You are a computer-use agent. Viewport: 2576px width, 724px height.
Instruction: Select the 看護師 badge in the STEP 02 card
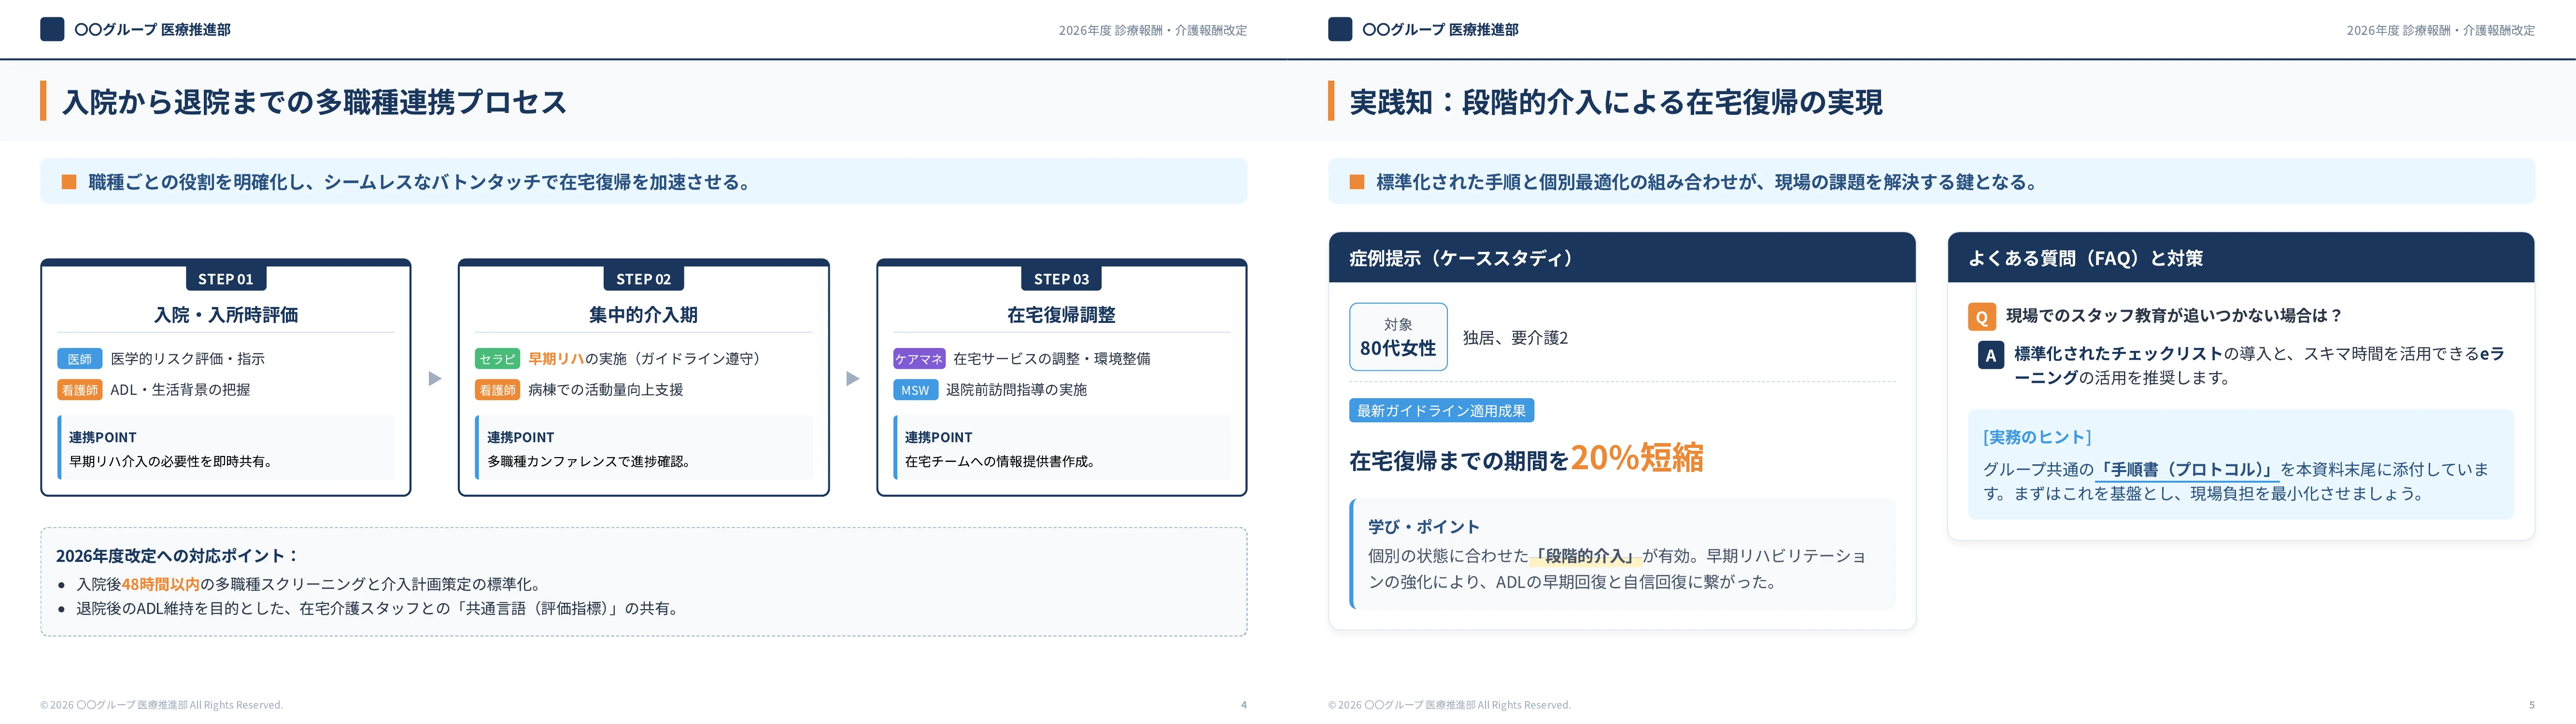[497, 390]
